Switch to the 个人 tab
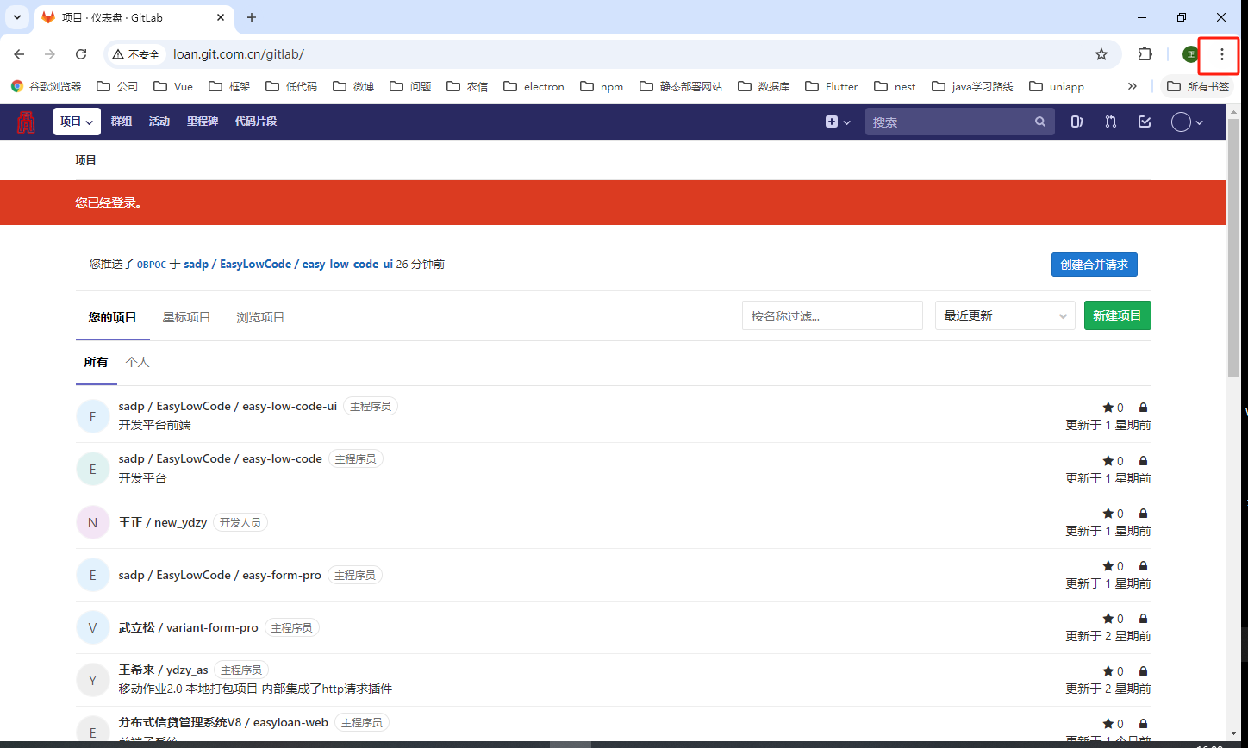 (x=137, y=363)
